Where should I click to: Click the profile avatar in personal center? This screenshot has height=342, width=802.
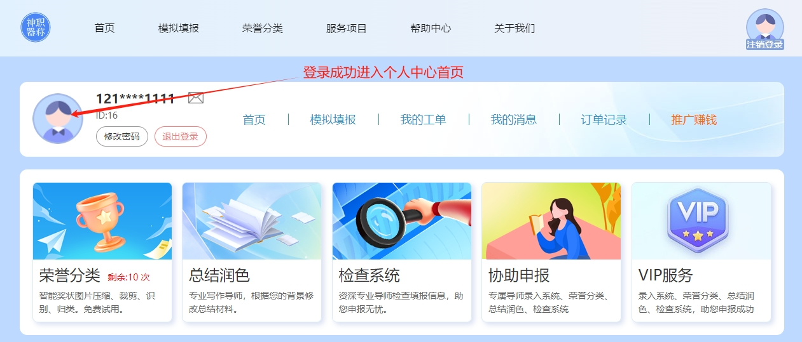click(x=58, y=119)
